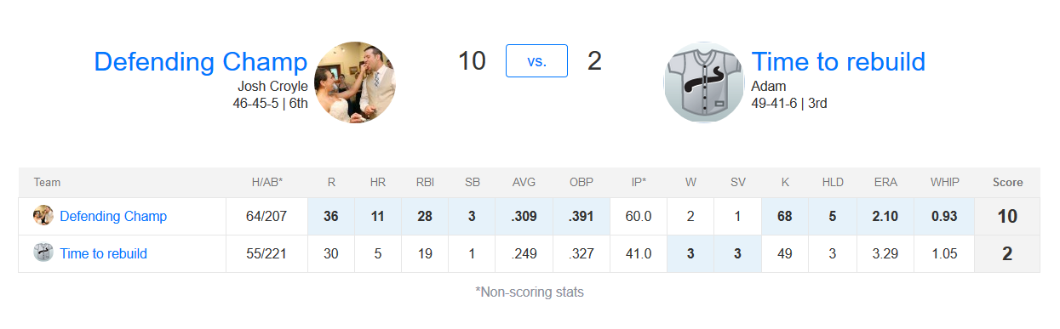Click Time to rebuild's SV value cell
Viewport: 1060px width, 329px height.
click(737, 253)
